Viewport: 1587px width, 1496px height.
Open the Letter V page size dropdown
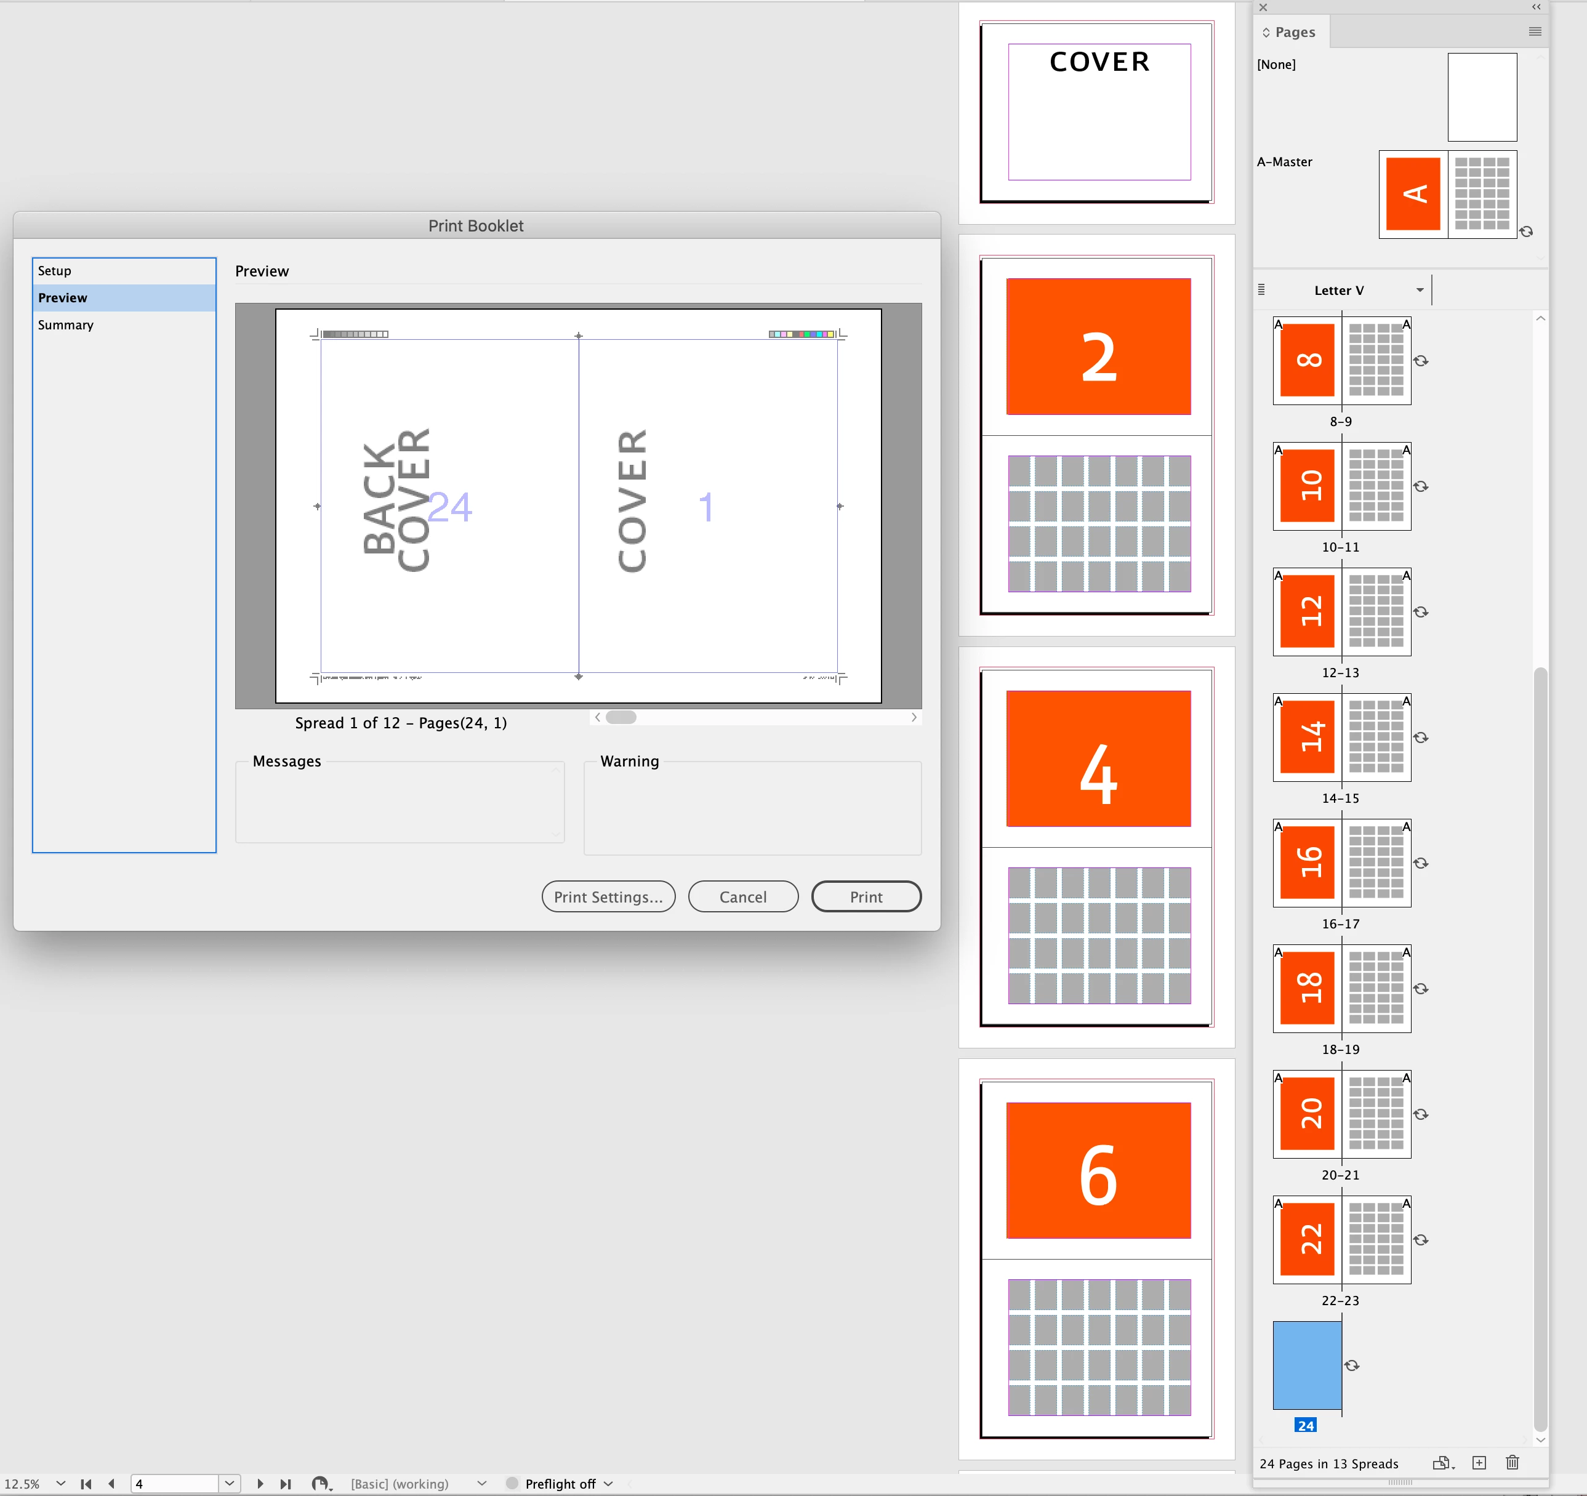(1420, 291)
